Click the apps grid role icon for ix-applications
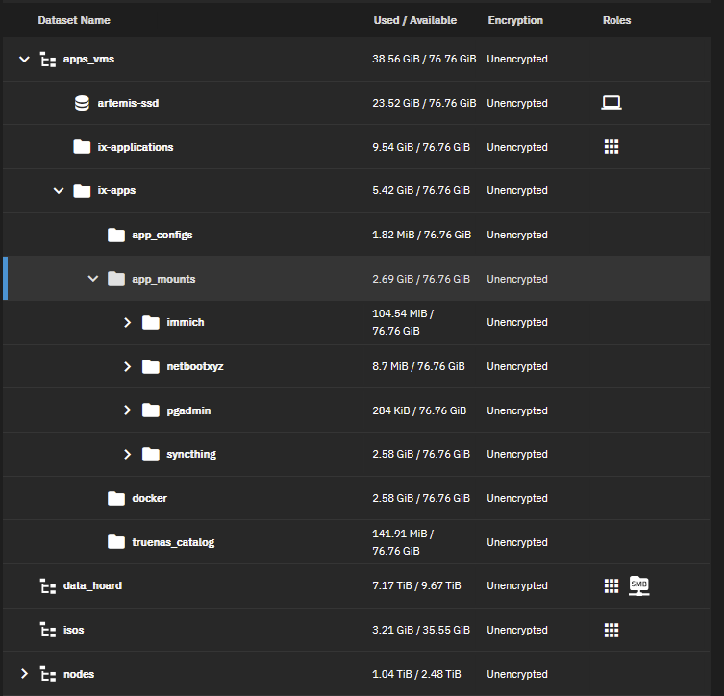724x696 pixels. pyautogui.click(x=612, y=147)
